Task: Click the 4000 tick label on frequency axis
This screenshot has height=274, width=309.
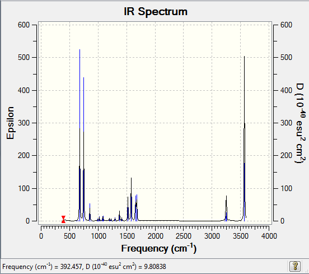Action: [x=269, y=236]
